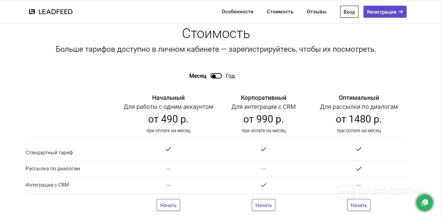The width and height of the screenshot is (442, 221).
Task: Click checkmark for Корпоративный Стандартный тариф
Action: pyautogui.click(x=264, y=149)
